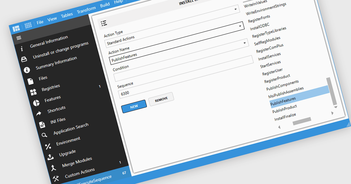Click the Summary Information icon
Viewport: 351px width, 184px height.
27,70
